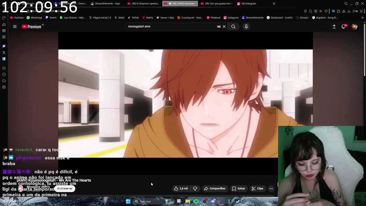Open the Windows Start menu
The height and width of the screenshot is (206, 366).
coord(128,201)
